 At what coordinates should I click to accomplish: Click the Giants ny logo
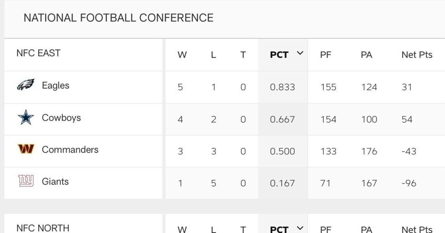click(x=26, y=181)
